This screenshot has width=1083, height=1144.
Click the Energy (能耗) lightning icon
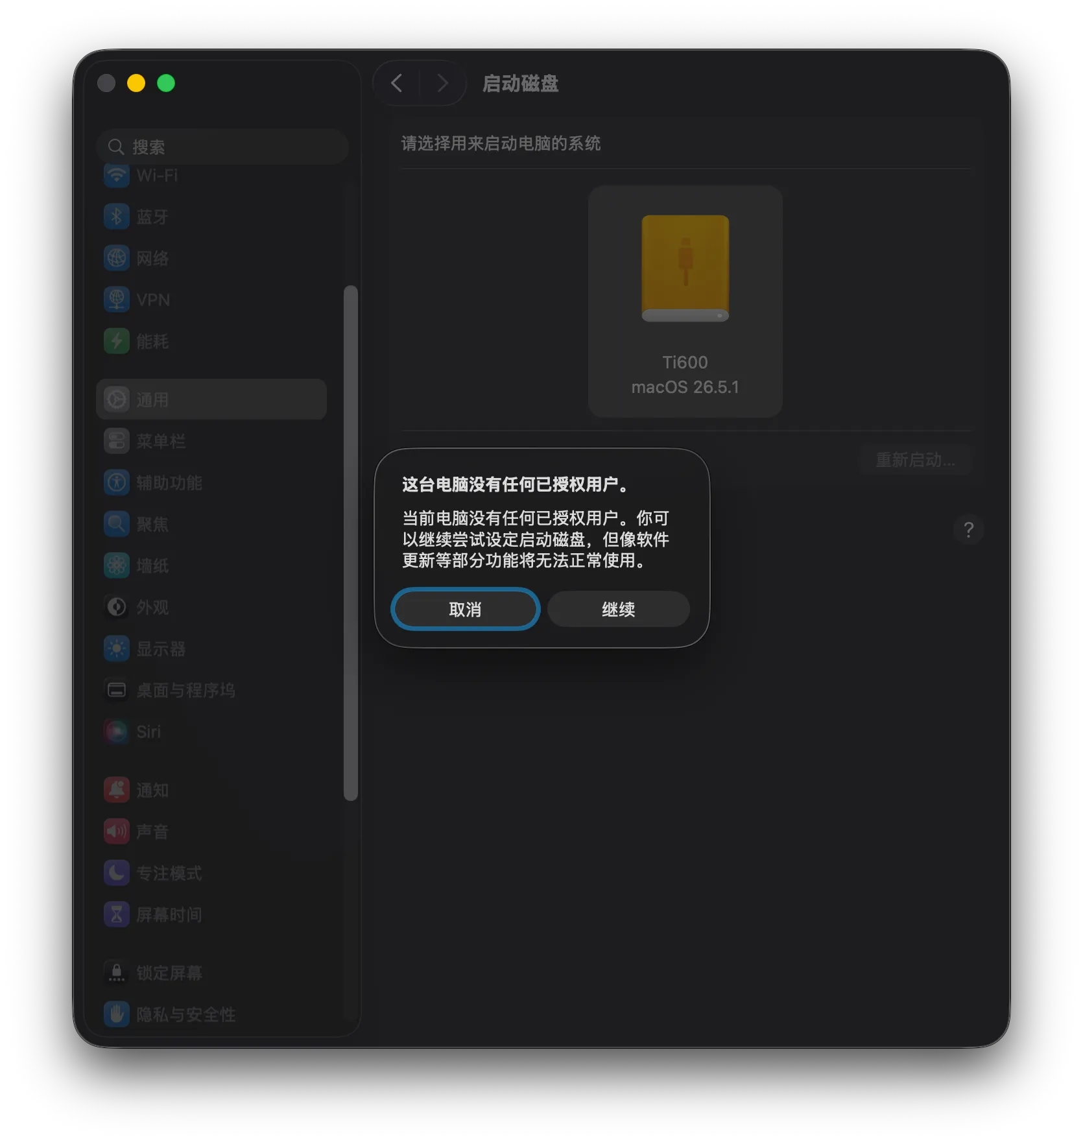[x=117, y=340]
